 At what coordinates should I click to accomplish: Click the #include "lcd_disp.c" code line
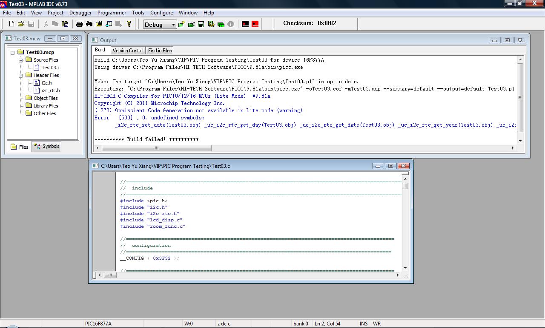pos(151,220)
